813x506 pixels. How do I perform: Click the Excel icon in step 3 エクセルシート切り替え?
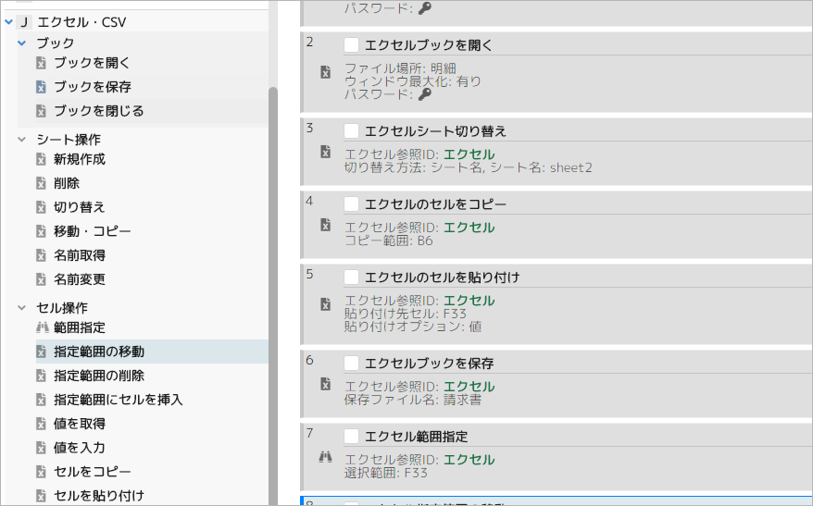click(x=325, y=152)
